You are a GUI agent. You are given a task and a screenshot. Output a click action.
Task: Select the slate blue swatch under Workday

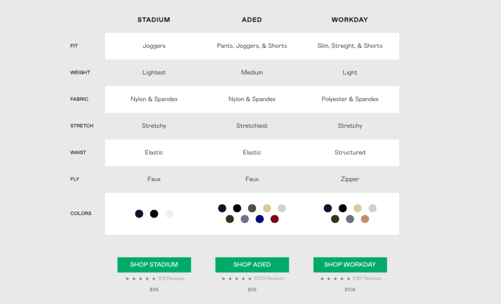point(350,219)
